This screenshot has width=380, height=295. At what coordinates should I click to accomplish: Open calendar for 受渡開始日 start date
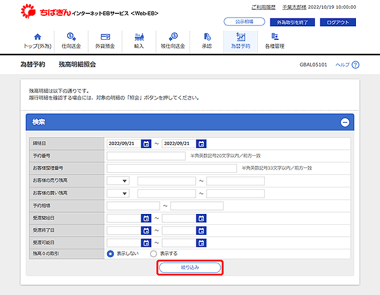146,218
